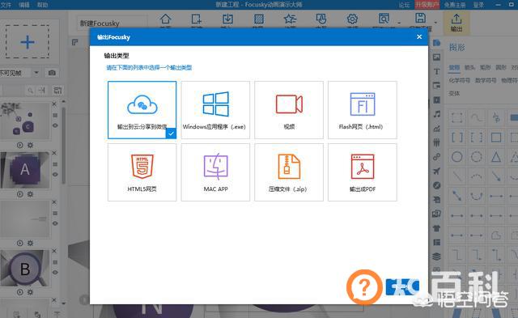Click the hand interaction icon in toolbar
Image resolution: width=518 pixels, height=318 pixels.
click(321, 19)
